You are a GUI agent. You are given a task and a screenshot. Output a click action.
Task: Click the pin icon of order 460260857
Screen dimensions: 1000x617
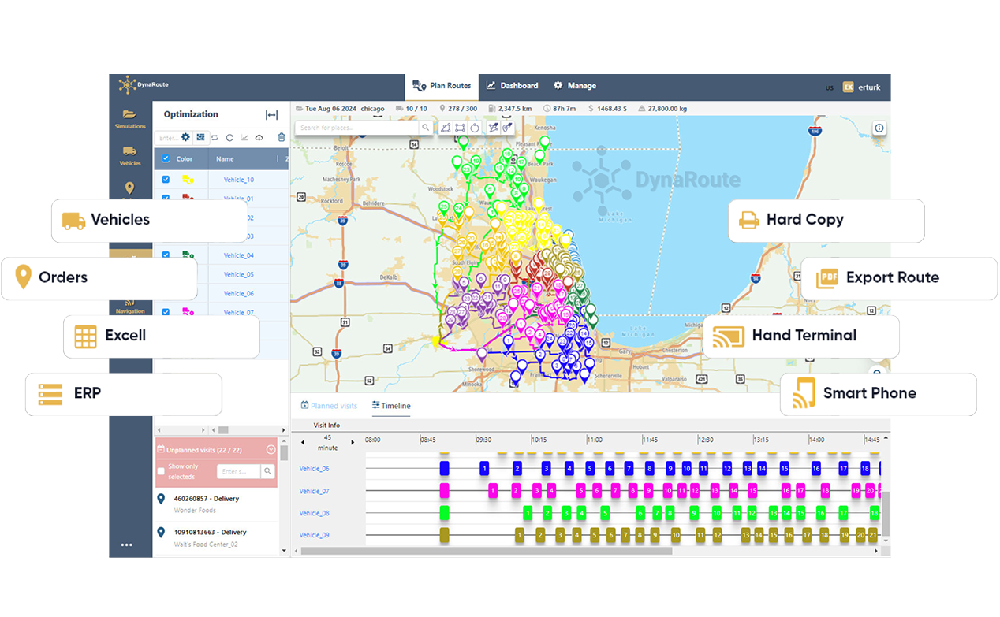pyautogui.click(x=161, y=499)
